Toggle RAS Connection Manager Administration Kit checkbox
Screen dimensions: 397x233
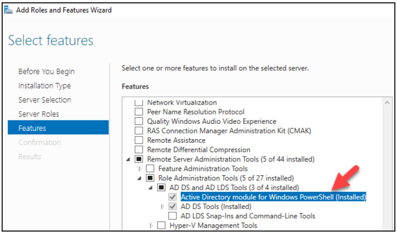click(139, 131)
